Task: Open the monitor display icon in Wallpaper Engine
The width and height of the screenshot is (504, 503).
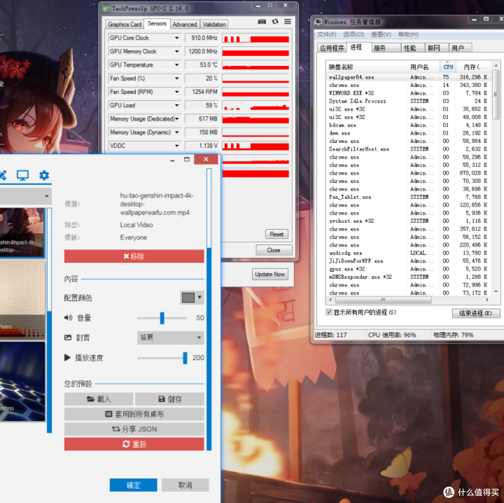Action: click(22, 175)
